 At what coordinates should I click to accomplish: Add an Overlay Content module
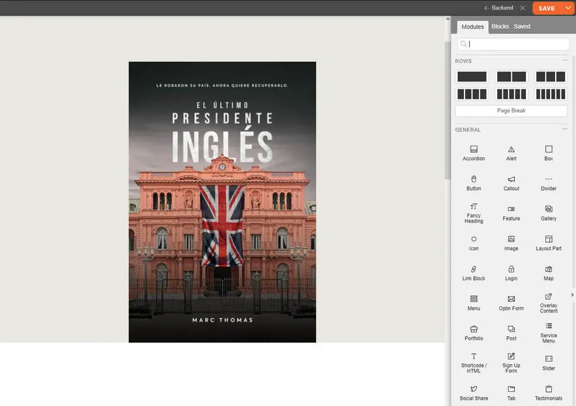548,303
